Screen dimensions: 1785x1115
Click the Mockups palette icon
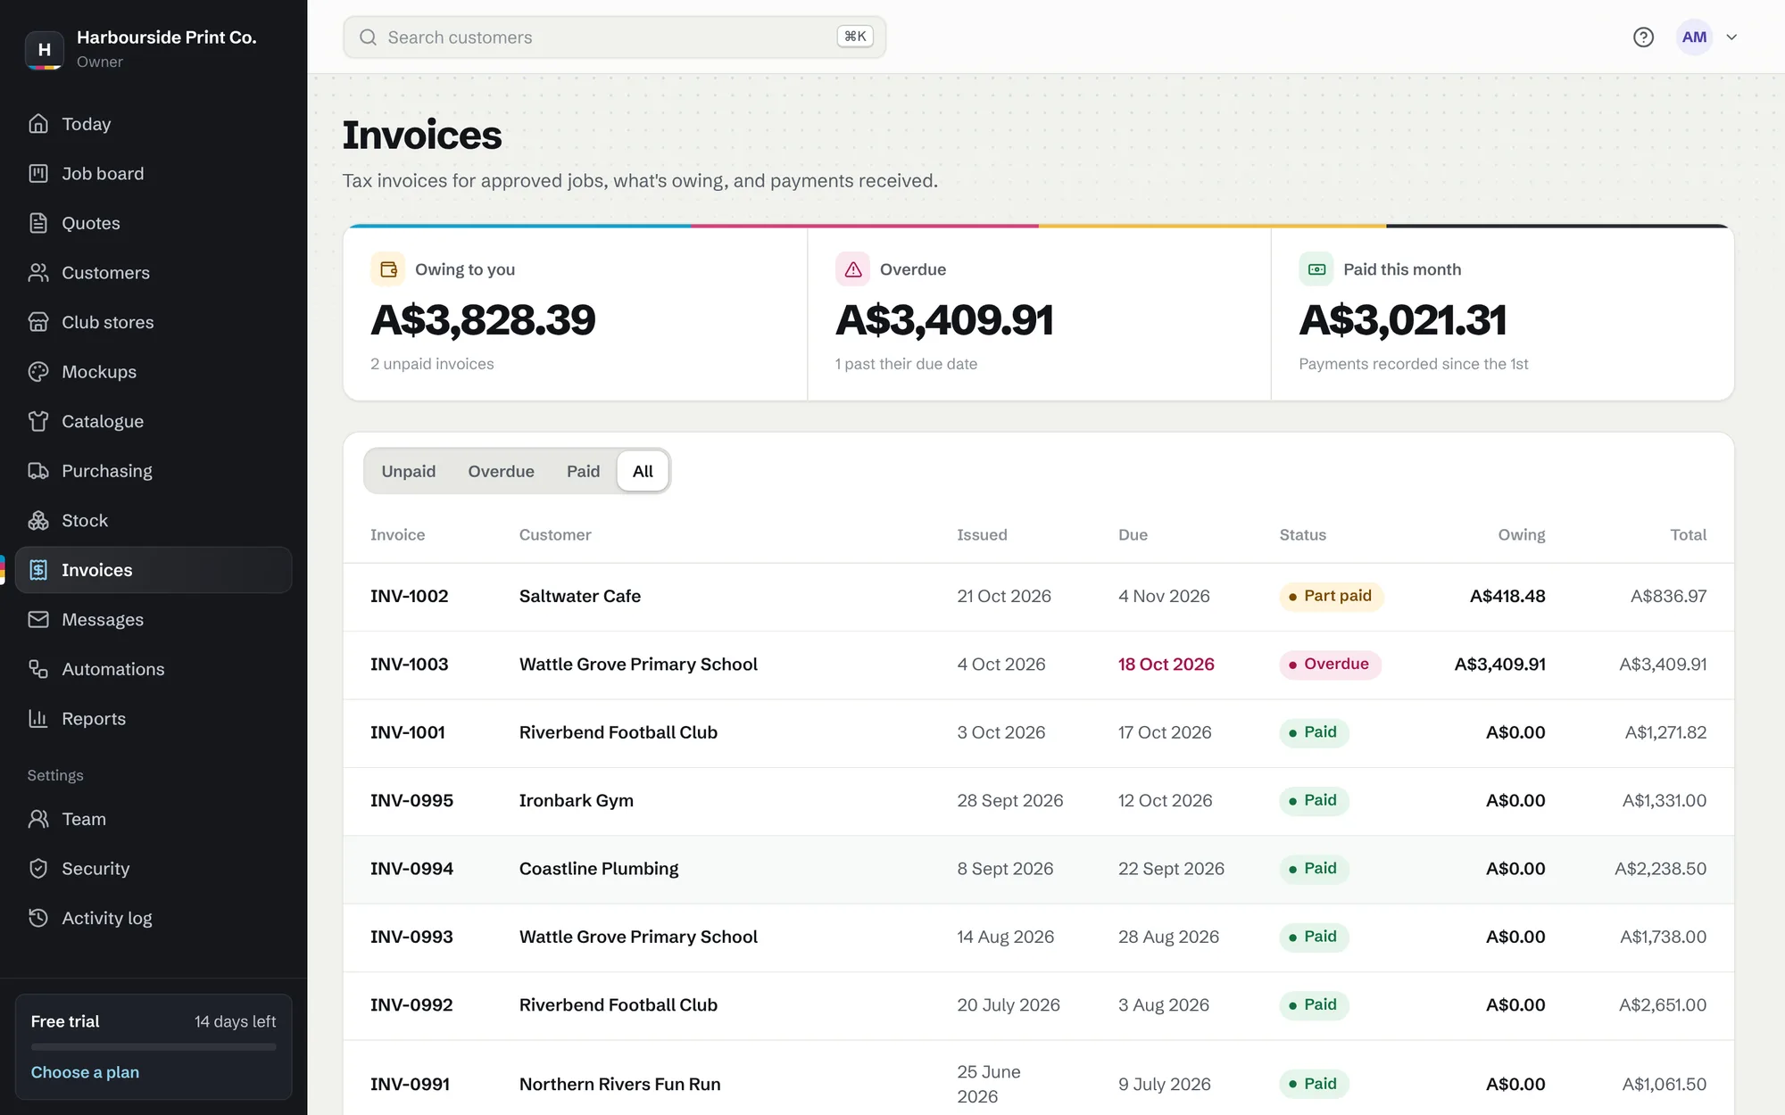click(38, 372)
